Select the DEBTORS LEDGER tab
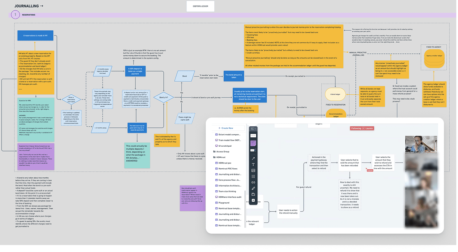The width and height of the screenshot is (458, 252). click(x=200, y=6)
